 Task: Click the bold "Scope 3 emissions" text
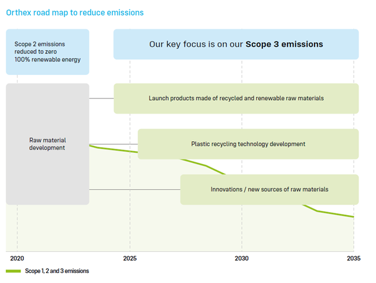click(x=284, y=44)
